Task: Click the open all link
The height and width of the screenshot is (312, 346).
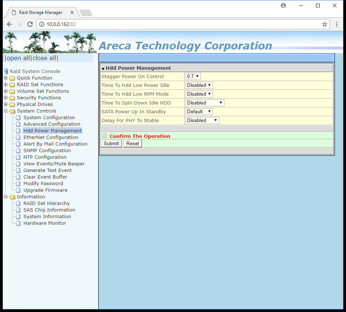Action: pyautogui.click(x=18, y=58)
